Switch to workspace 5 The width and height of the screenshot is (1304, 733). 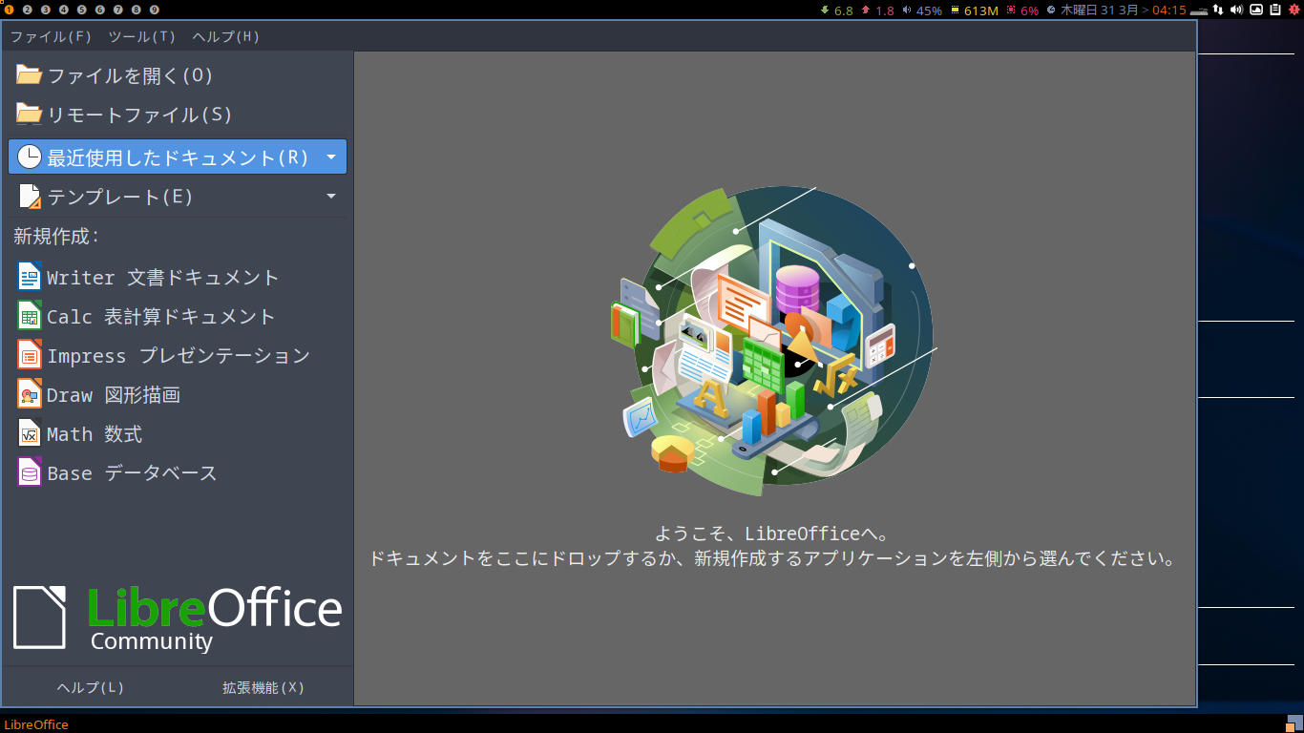tap(81, 10)
